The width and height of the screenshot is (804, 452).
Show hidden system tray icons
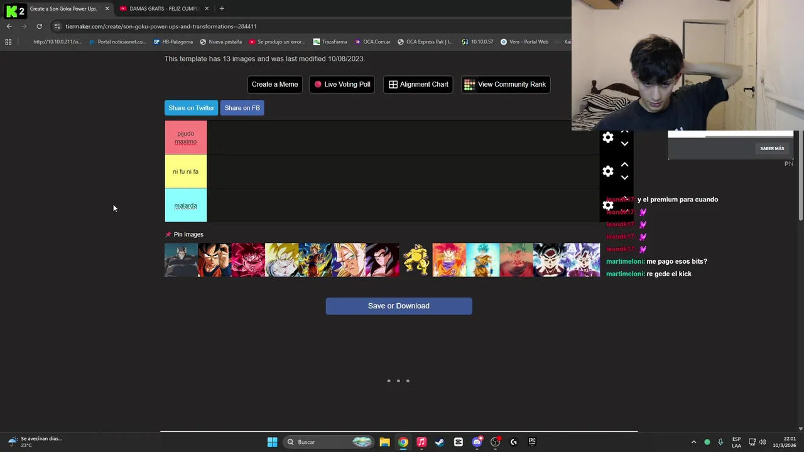click(x=693, y=442)
